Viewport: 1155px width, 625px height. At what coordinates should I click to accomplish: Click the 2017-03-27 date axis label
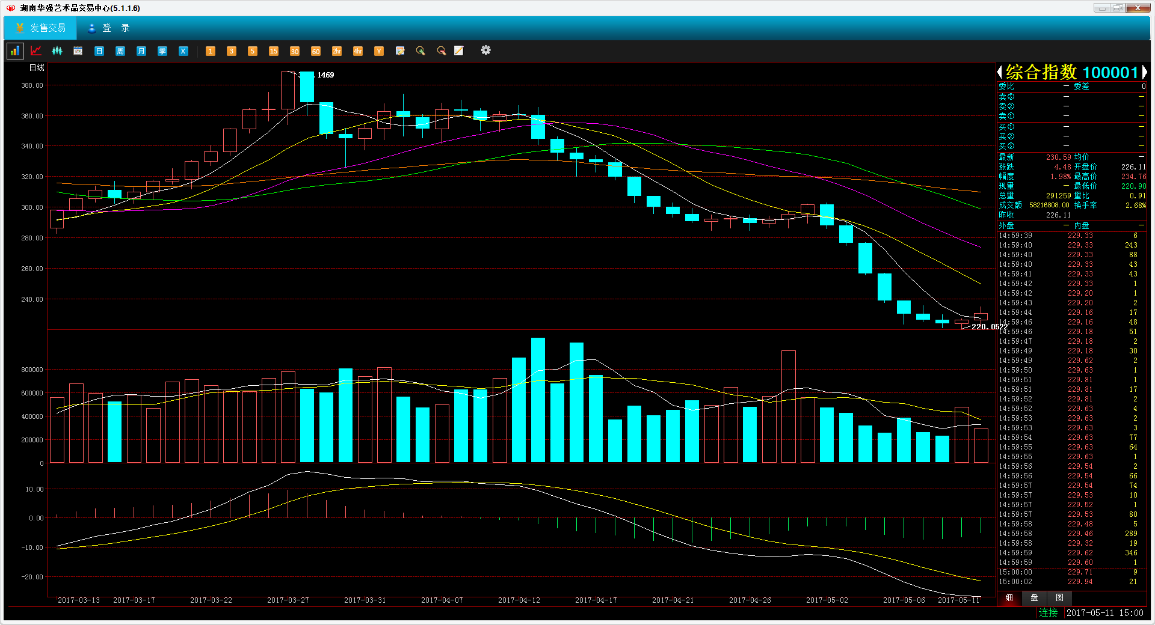(x=288, y=600)
